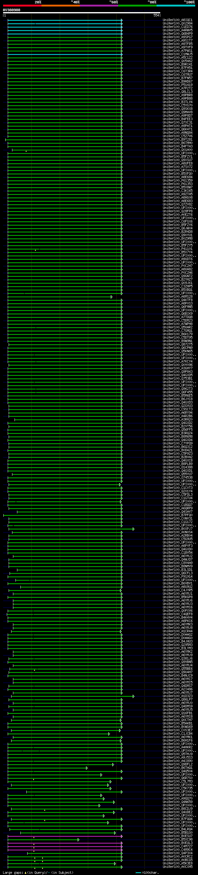Screen dimensions: 198x875
Task: Click the UniRef100_P91914 label
Action: click(x=178, y=576)
